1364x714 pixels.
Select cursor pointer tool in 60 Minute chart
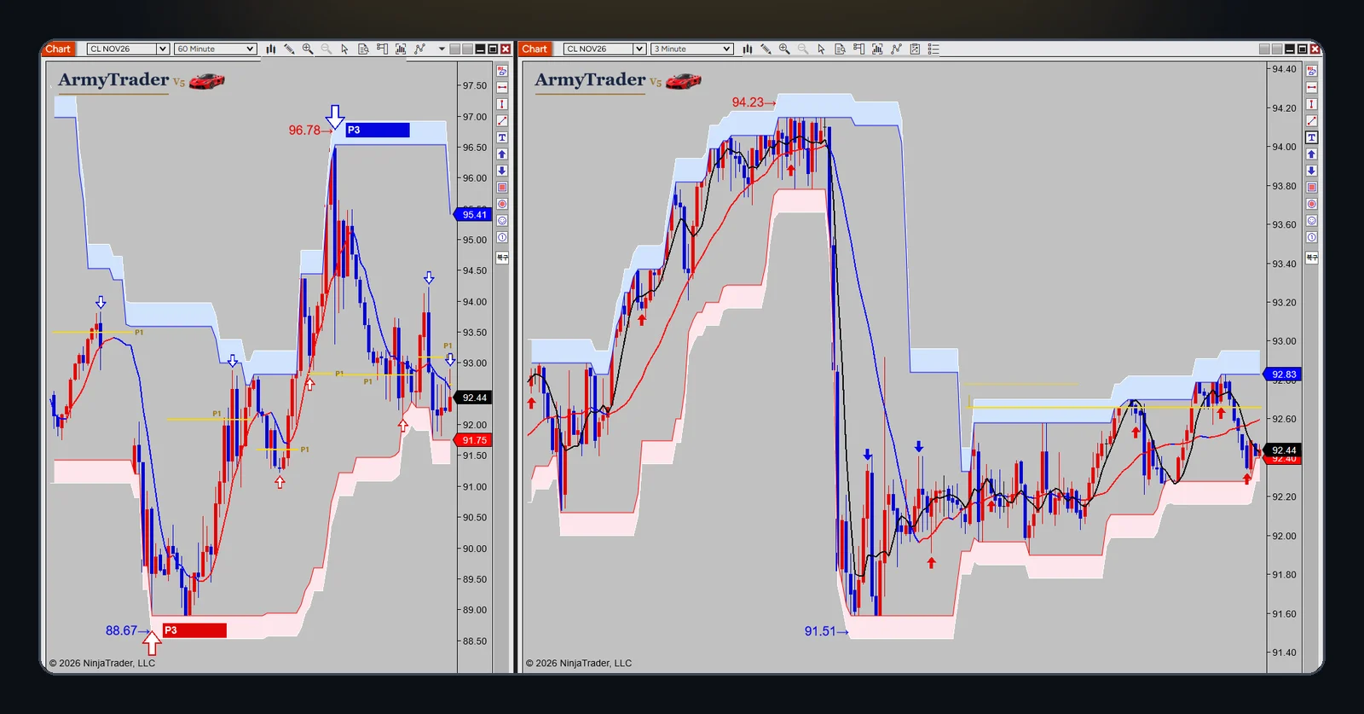coord(344,49)
